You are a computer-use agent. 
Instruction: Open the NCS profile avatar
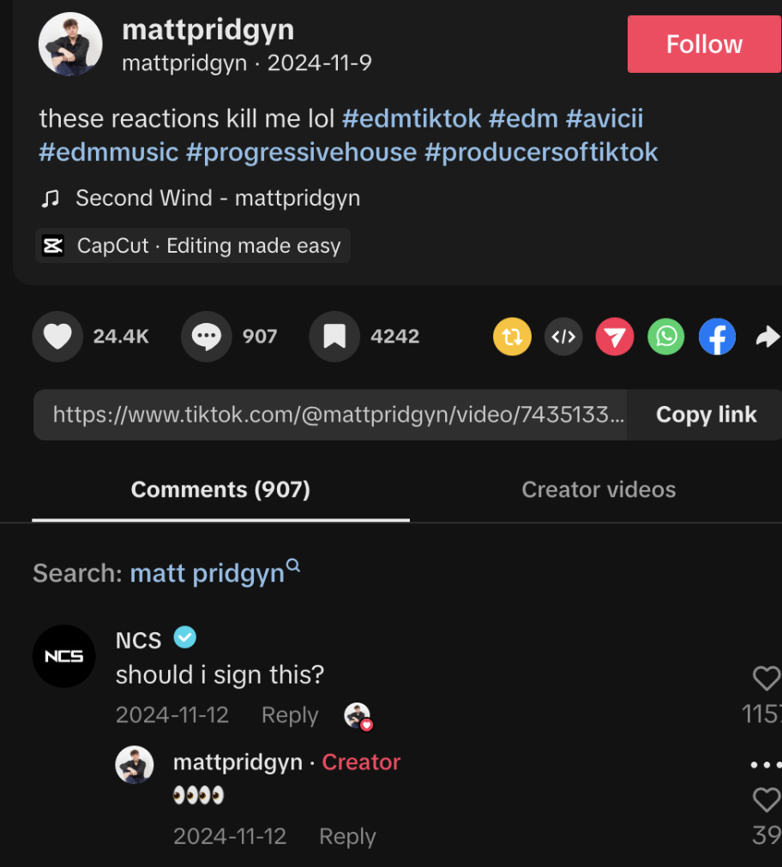point(64,656)
